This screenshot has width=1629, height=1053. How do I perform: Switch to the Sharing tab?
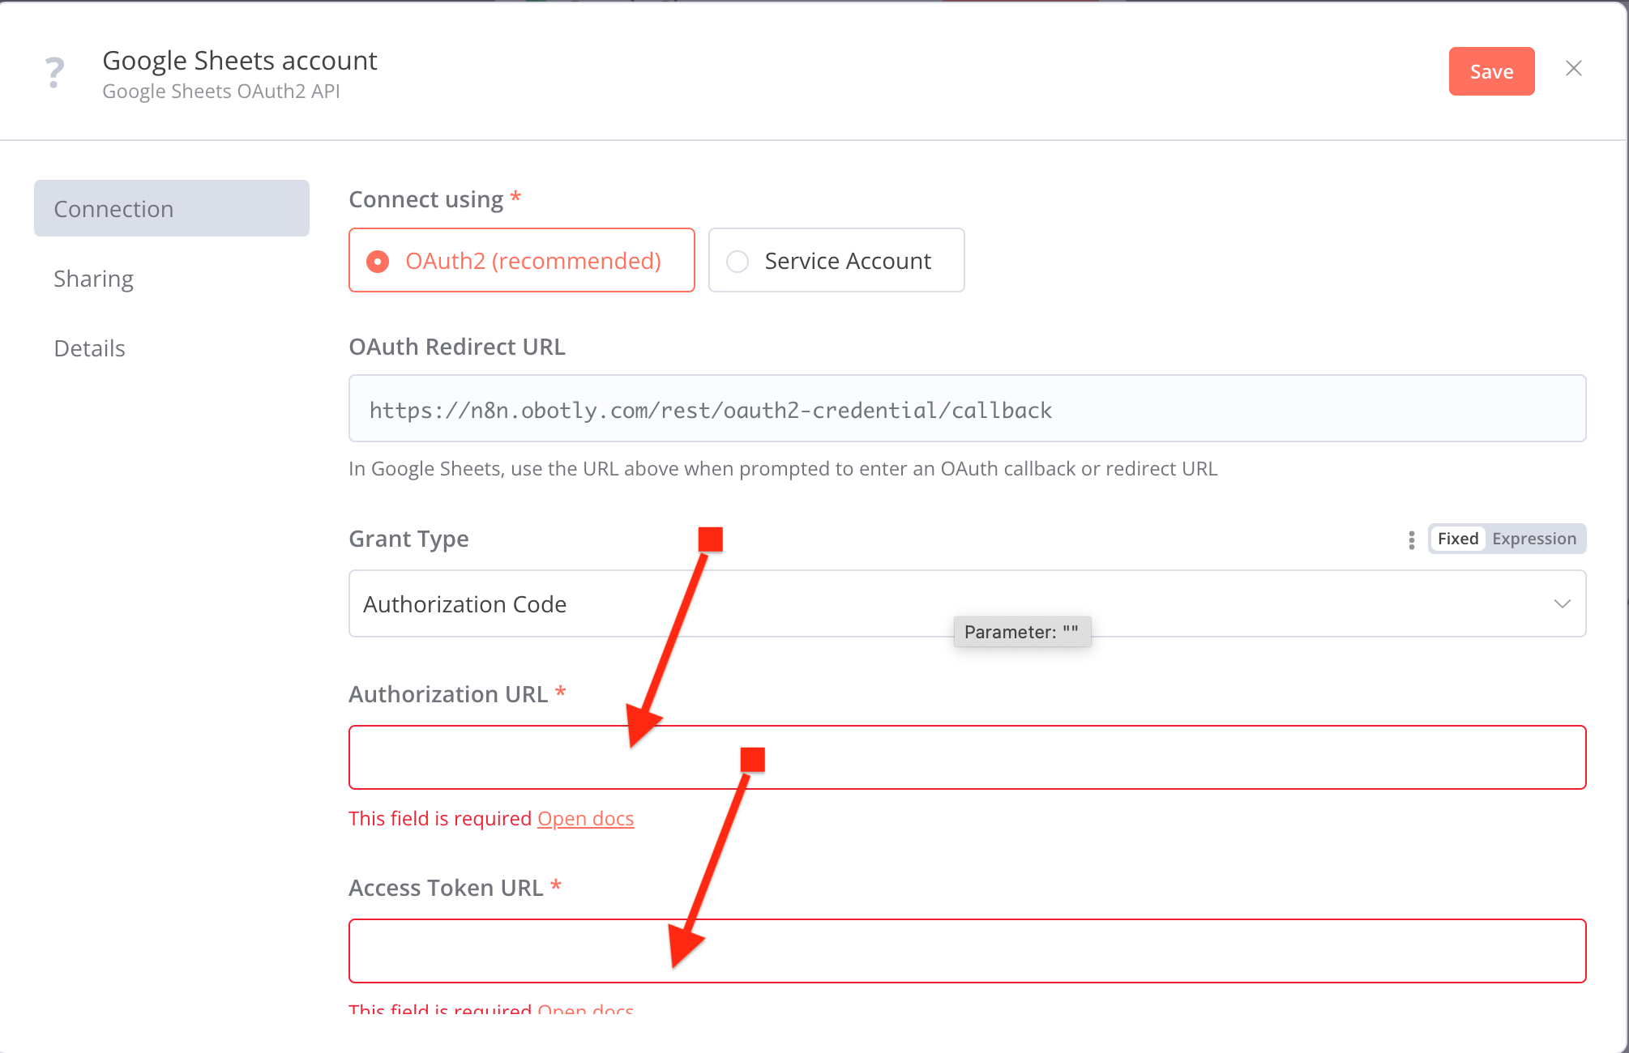point(93,279)
